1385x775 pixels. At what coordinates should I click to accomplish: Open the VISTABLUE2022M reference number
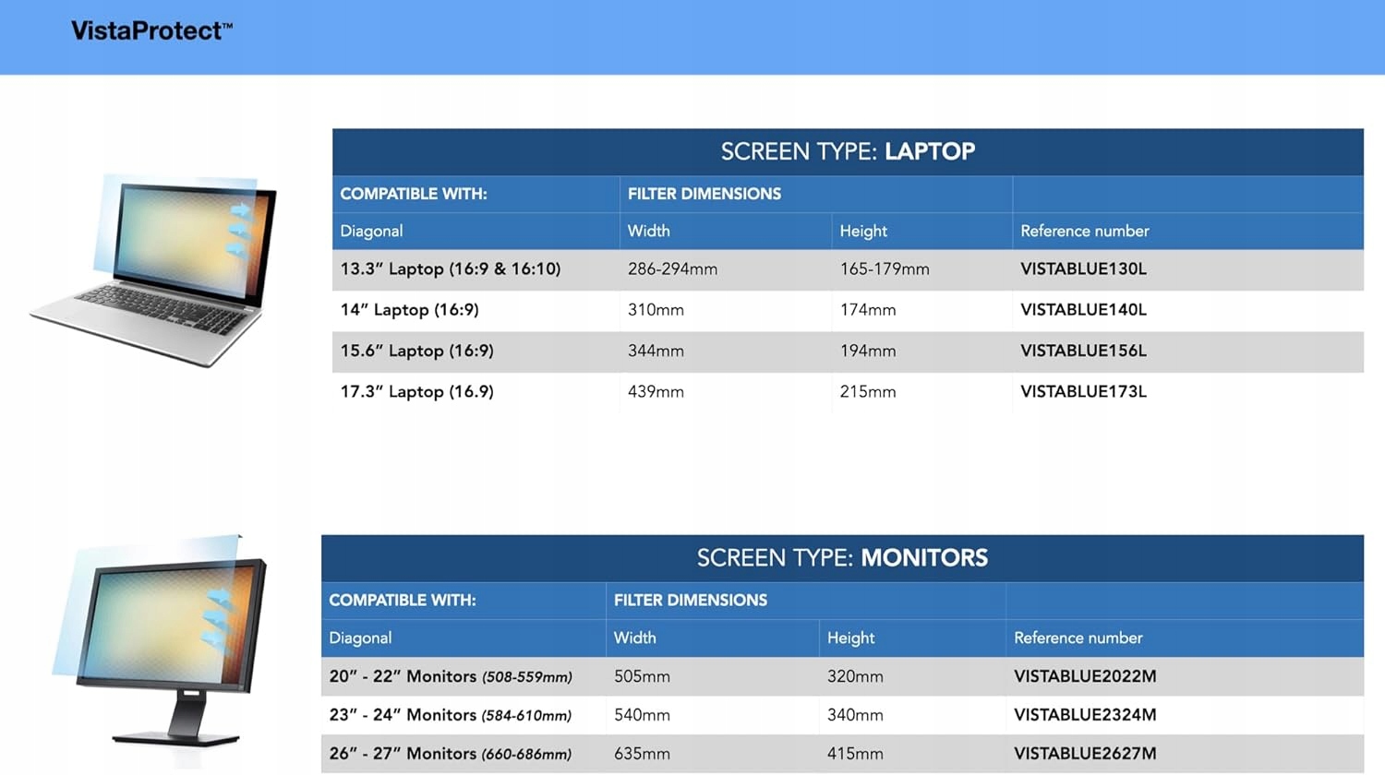[x=1085, y=676]
